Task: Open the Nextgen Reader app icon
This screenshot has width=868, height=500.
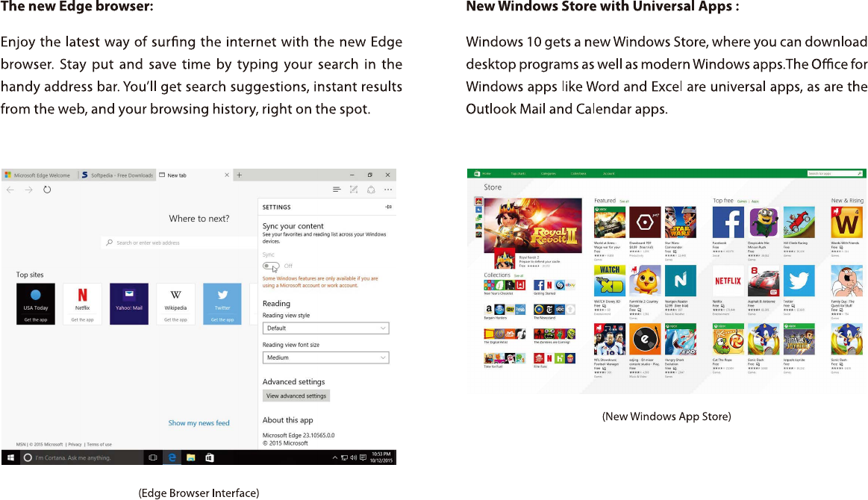Action: click(681, 281)
